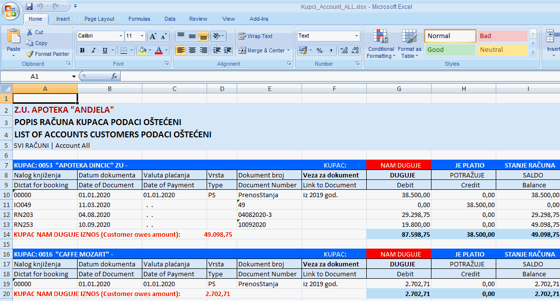This screenshot has width=560, height=301.
Task: Click the Center horizontal alignment icon
Action: 192,50
